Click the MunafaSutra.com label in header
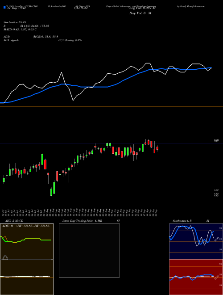The height and width of the screenshot is (295, 223). 194,6
